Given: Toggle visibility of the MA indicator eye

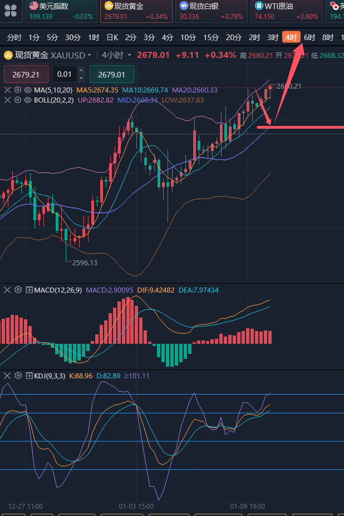Looking at the screenshot, I should [x=27, y=90].
